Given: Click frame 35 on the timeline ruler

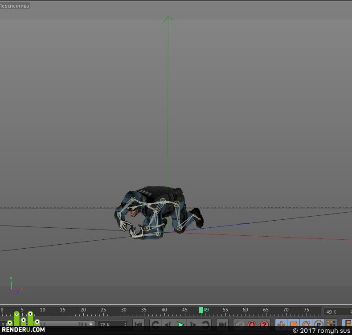Looking at the screenshot, I should coord(144,310).
